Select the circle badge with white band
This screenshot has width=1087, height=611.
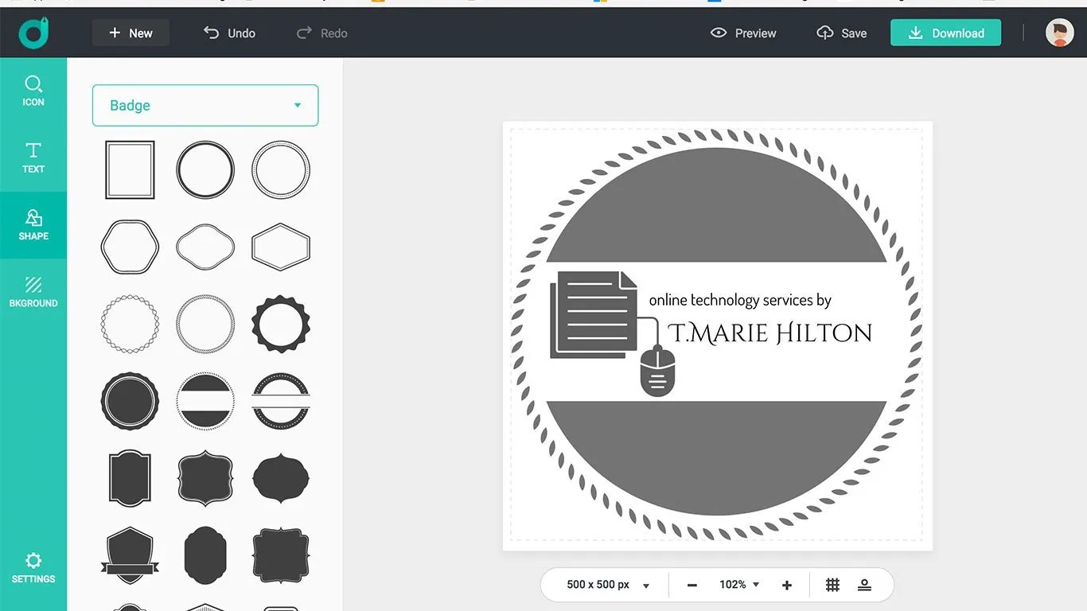[205, 401]
